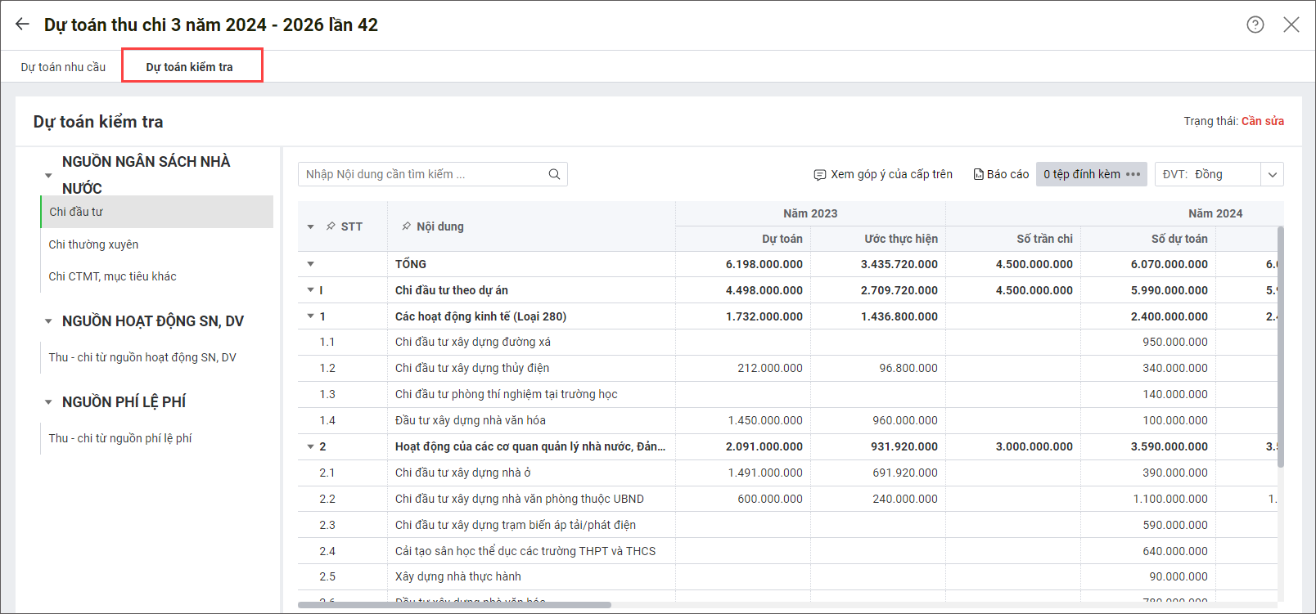Viewport: 1316px width, 614px height.
Task: Open Báo cáo report icon
Action: pyautogui.click(x=978, y=174)
